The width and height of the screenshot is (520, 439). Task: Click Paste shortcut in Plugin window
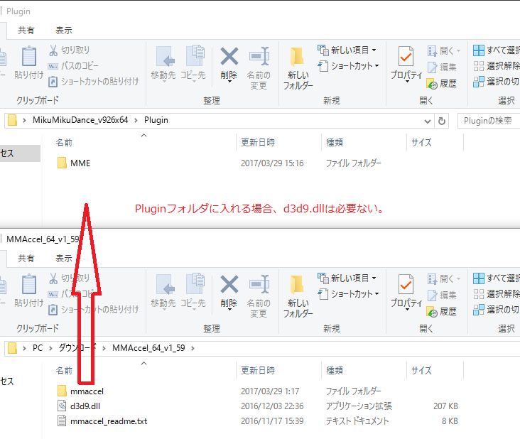(94, 81)
